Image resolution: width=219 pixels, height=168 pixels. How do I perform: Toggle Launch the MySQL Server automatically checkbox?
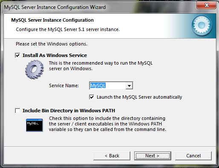pyautogui.click(x=92, y=97)
